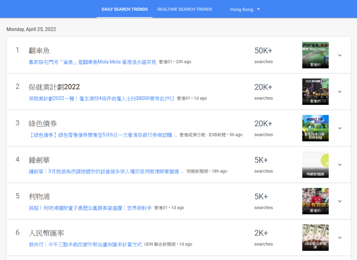Click the 綠色債券 iBond thumbnail image
Viewport: 357px width, 260px height.
coord(315,128)
